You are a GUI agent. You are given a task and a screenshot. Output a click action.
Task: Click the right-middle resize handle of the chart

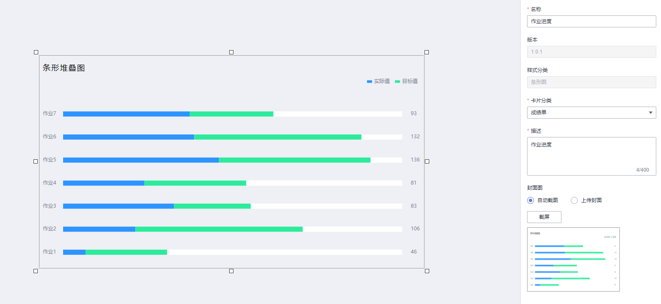pos(427,161)
